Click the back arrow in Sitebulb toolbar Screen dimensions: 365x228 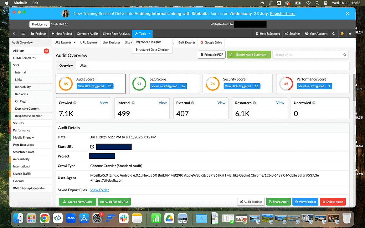coord(14,33)
